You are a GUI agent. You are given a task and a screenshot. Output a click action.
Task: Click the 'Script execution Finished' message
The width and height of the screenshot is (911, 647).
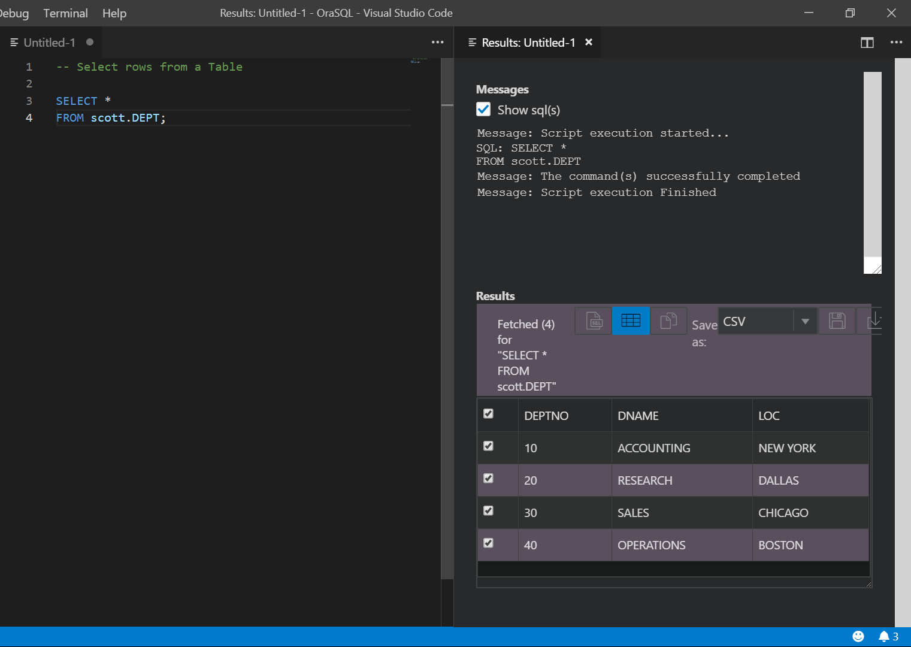pos(597,192)
